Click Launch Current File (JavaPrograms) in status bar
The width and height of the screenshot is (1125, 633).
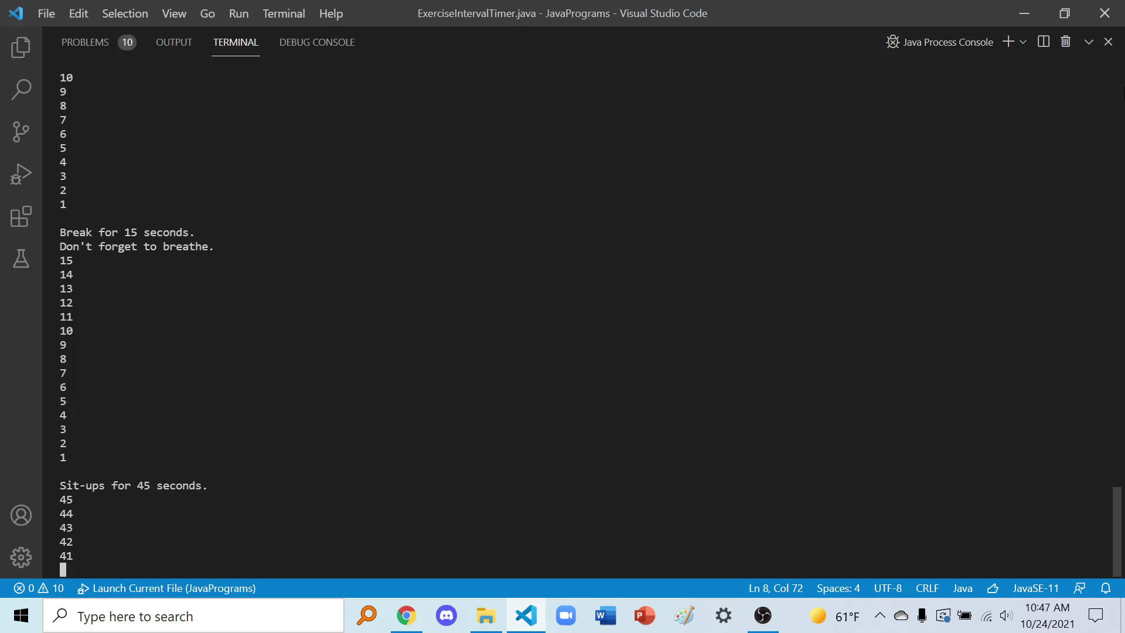tap(167, 588)
